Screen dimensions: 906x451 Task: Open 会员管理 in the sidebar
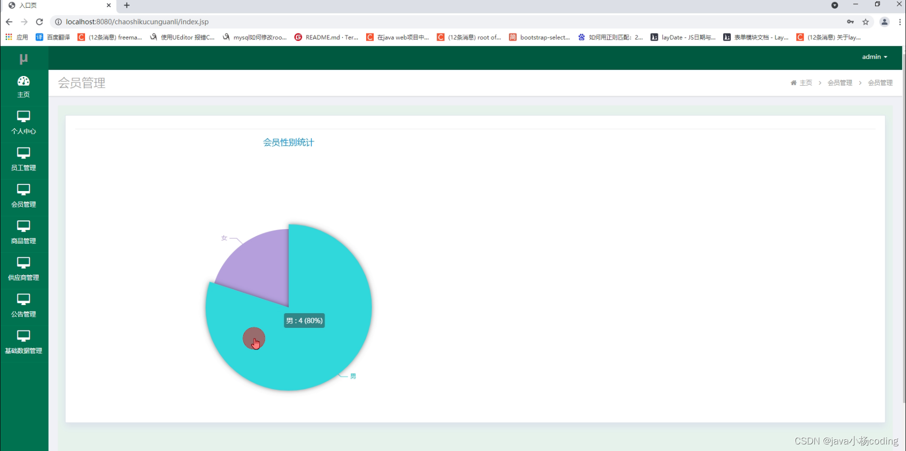[24, 196]
